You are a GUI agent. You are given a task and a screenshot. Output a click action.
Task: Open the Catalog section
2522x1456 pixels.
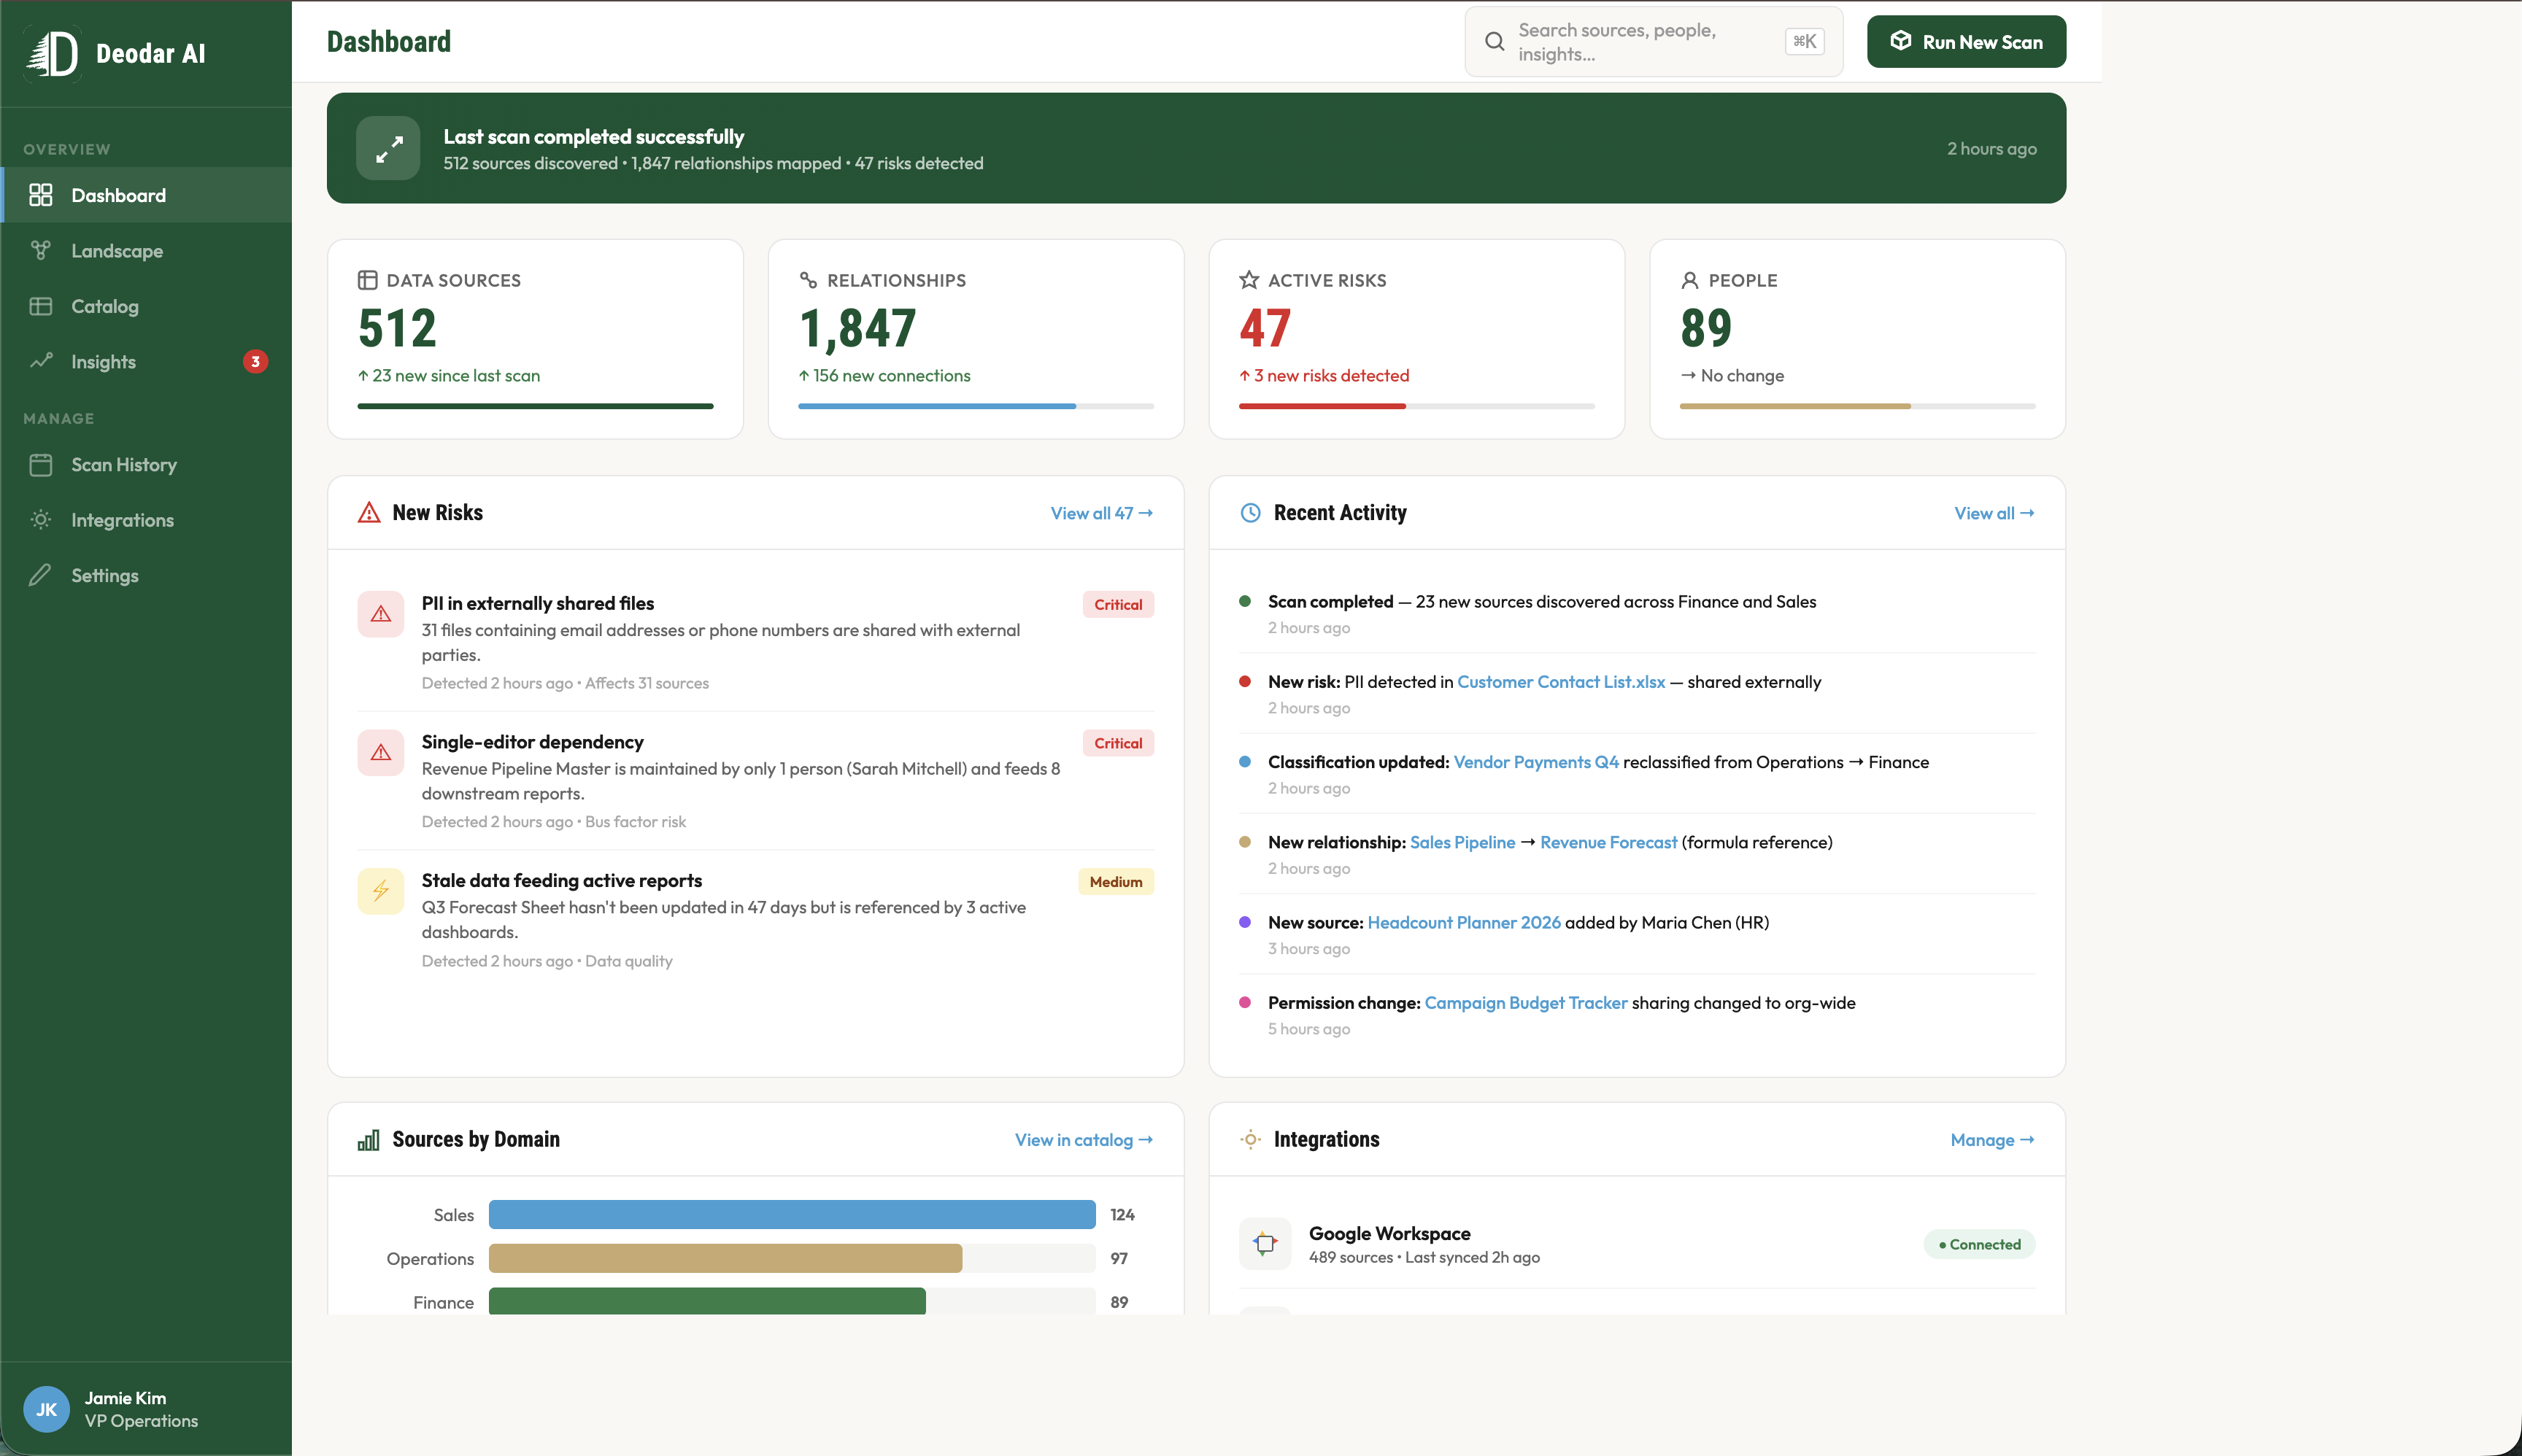[x=105, y=305]
